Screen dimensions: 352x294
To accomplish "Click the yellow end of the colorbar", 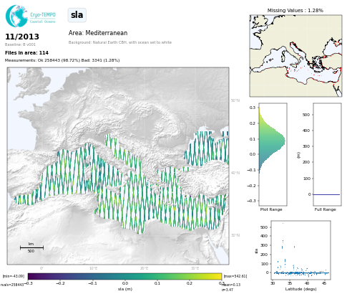I will (x=218, y=277).
